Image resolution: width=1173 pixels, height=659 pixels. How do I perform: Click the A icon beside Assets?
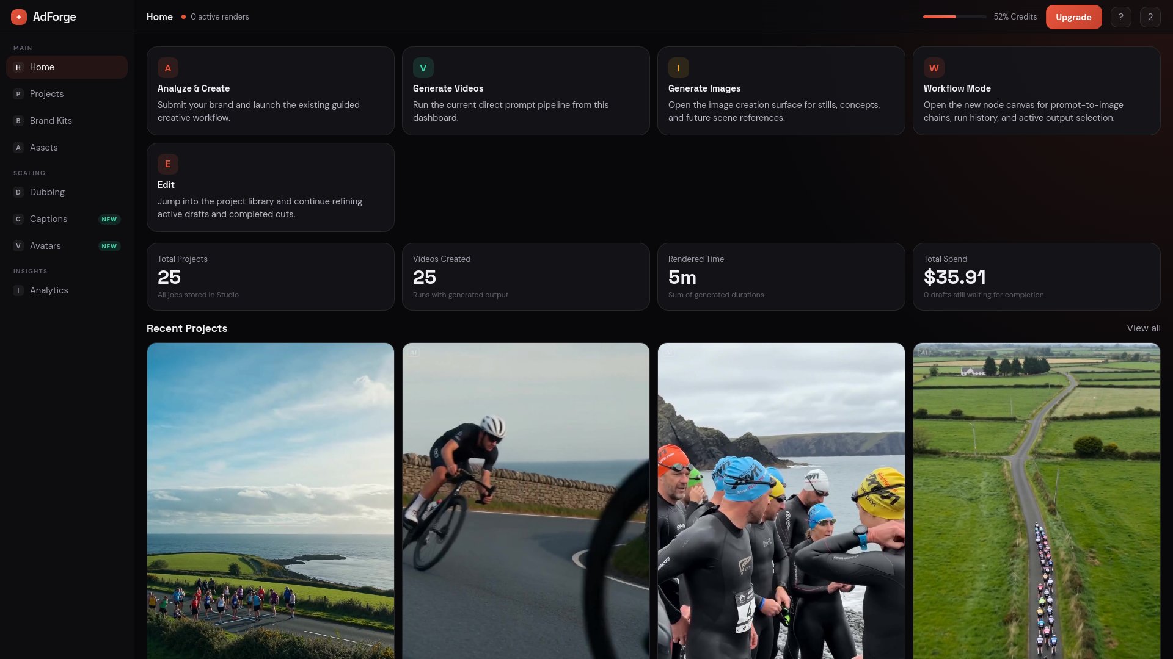[18, 148]
